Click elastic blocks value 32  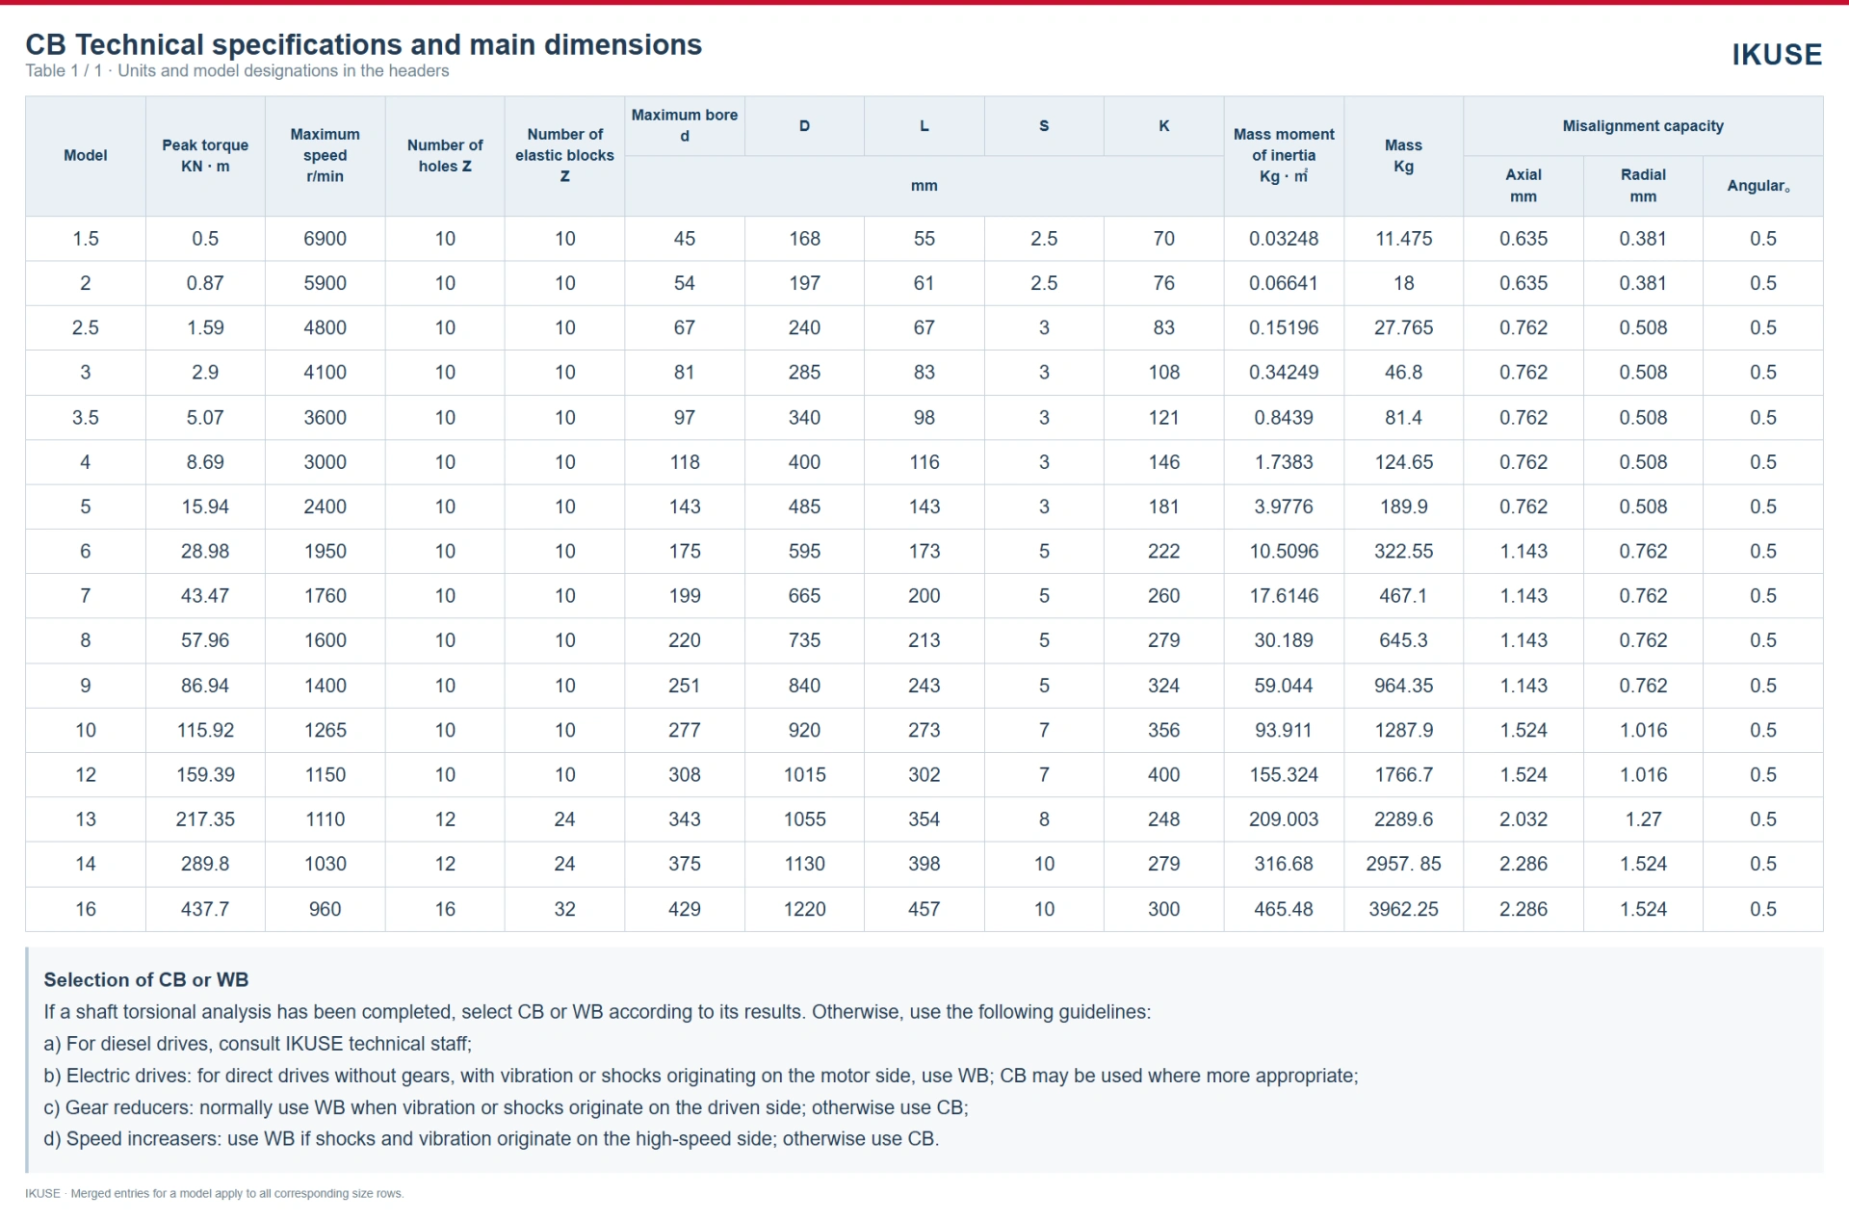click(x=564, y=909)
